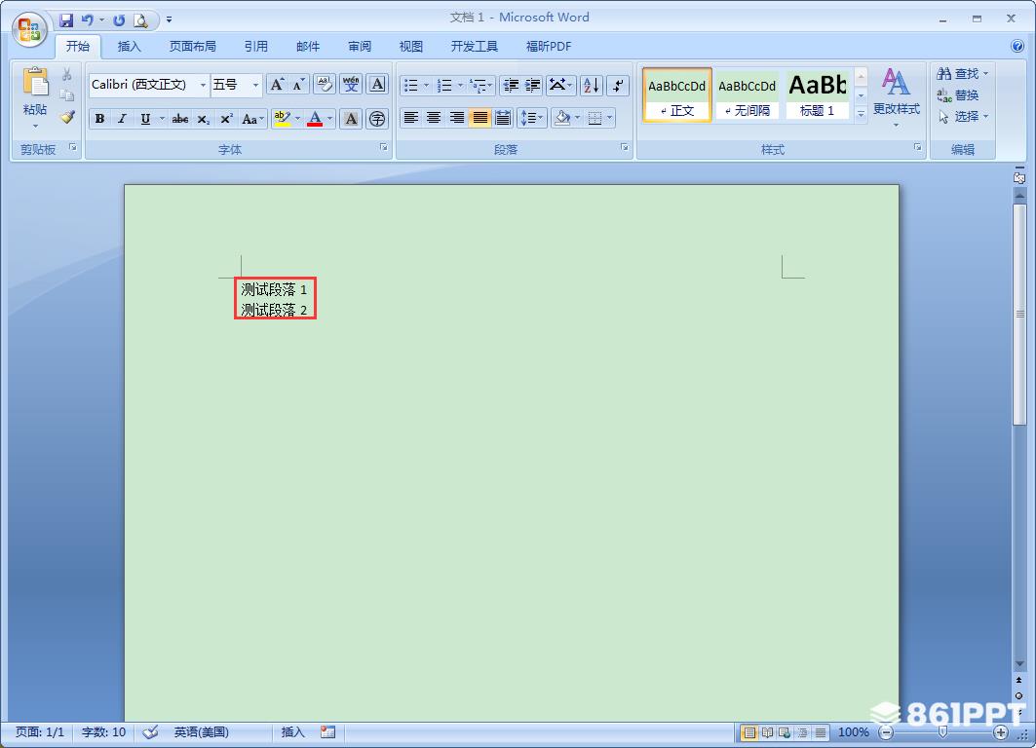Image resolution: width=1036 pixels, height=748 pixels.
Task: Copy the selection to clipboard
Action: tap(66, 95)
